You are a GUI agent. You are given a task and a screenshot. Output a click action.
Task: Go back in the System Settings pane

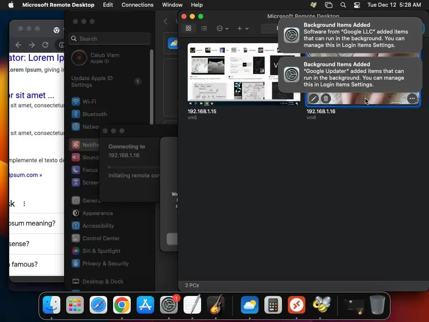point(165,21)
